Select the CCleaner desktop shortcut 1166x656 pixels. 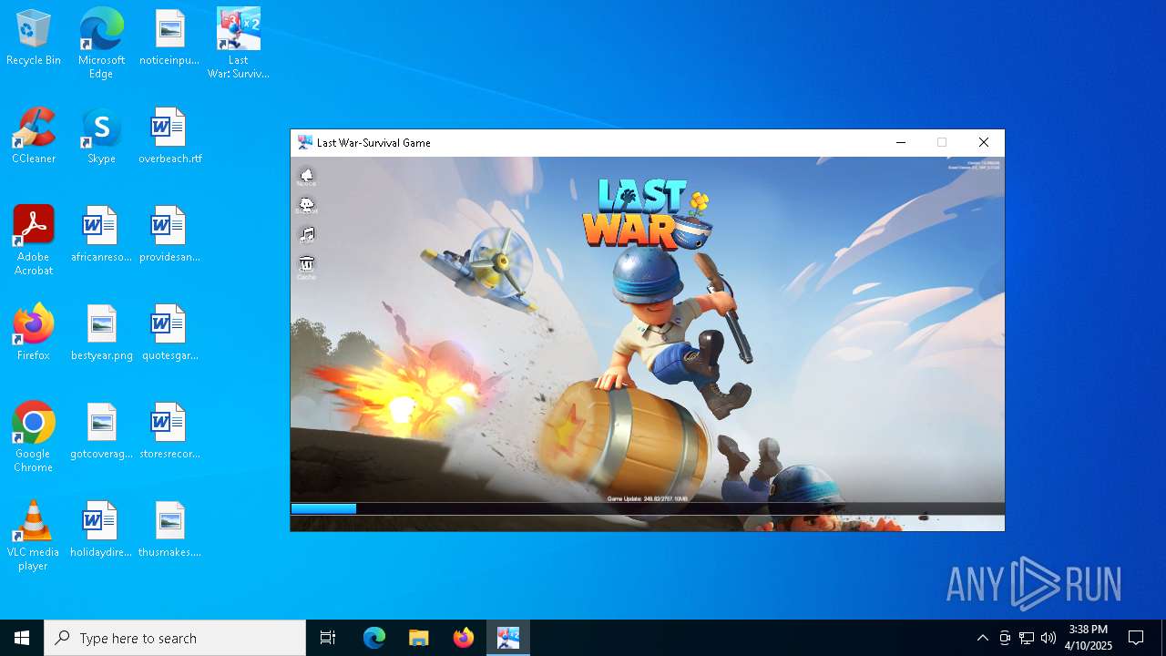pyautogui.click(x=34, y=136)
